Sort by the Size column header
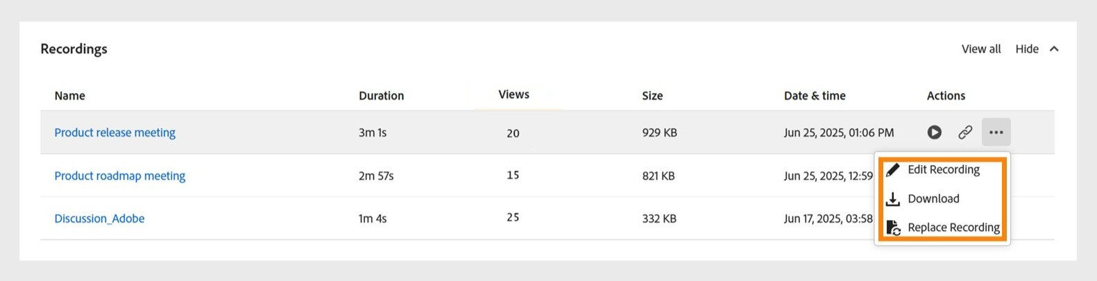 tap(652, 96)
